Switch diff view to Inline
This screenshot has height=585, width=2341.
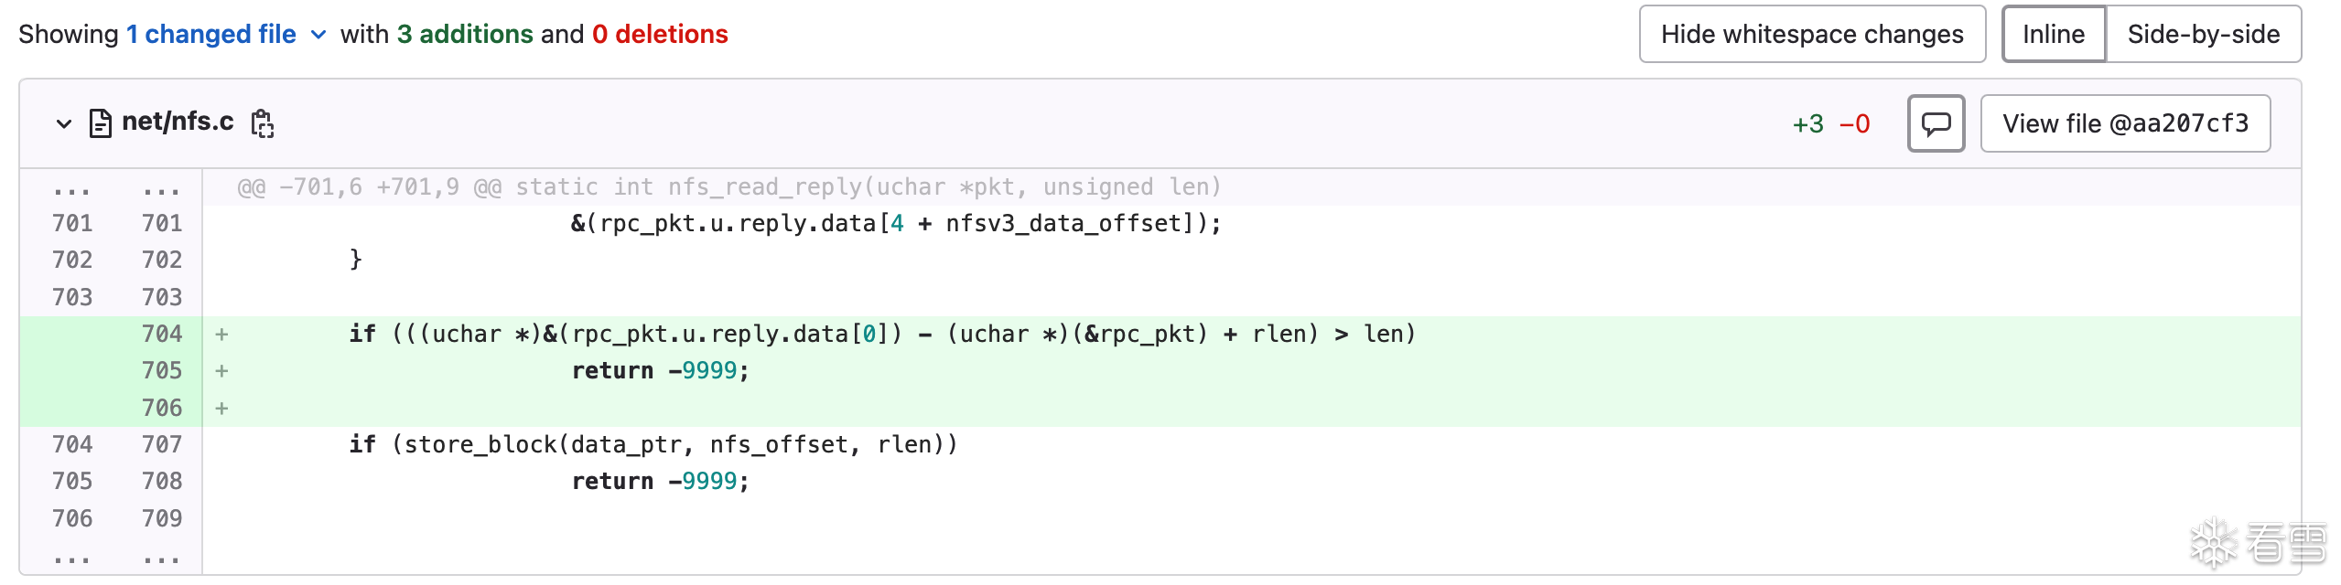[2053, 35]
